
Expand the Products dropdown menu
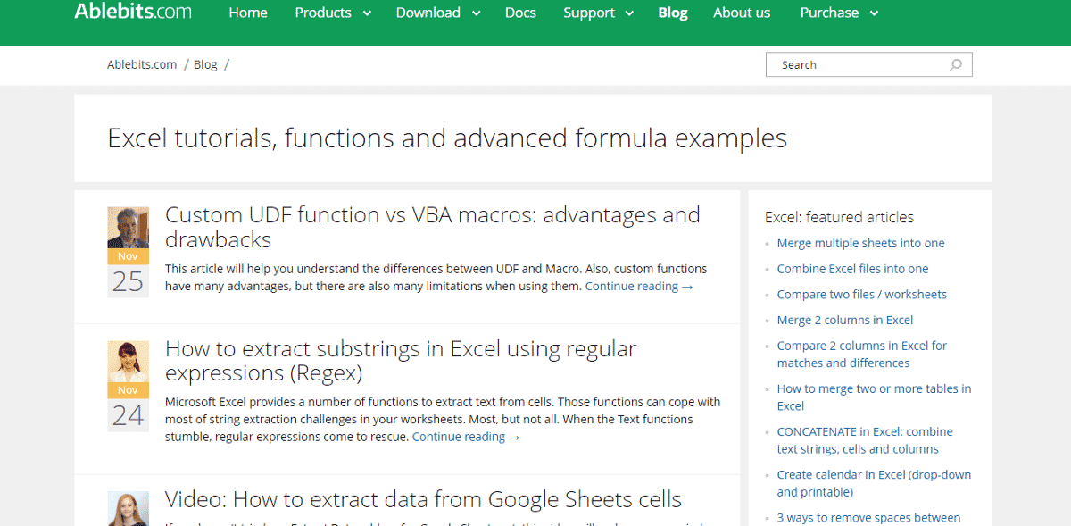(x=332, y=13)
